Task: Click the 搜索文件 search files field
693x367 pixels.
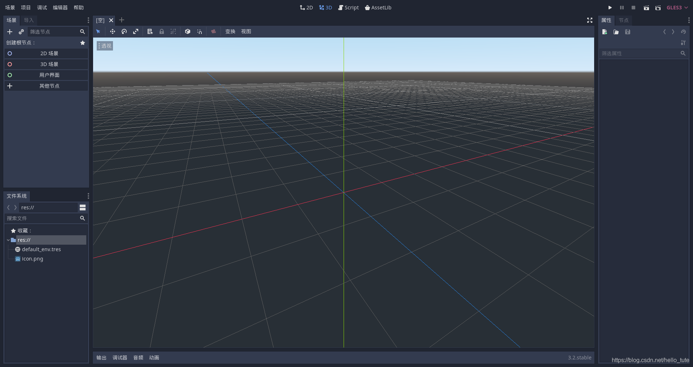Action: point(46,218)
